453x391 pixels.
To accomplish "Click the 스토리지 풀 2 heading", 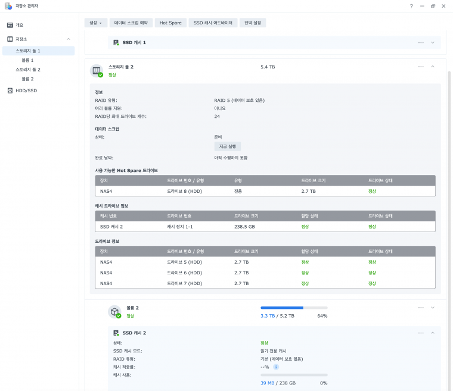I will tap(121, 67).
